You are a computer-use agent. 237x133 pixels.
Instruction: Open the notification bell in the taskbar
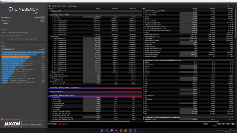click(x=234, y=130)
